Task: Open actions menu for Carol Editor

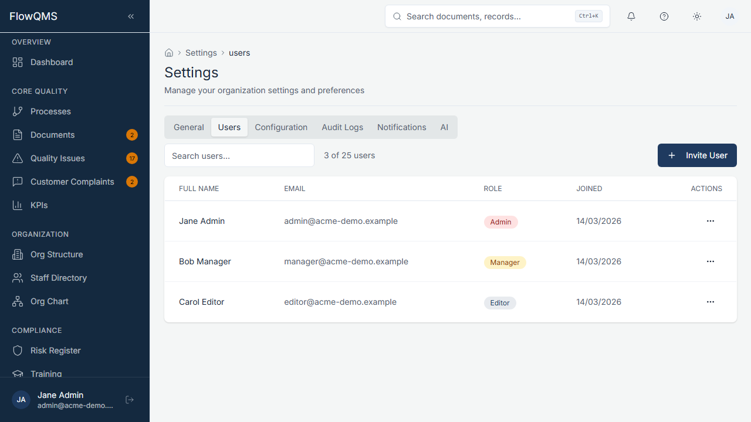Action: 711,302
